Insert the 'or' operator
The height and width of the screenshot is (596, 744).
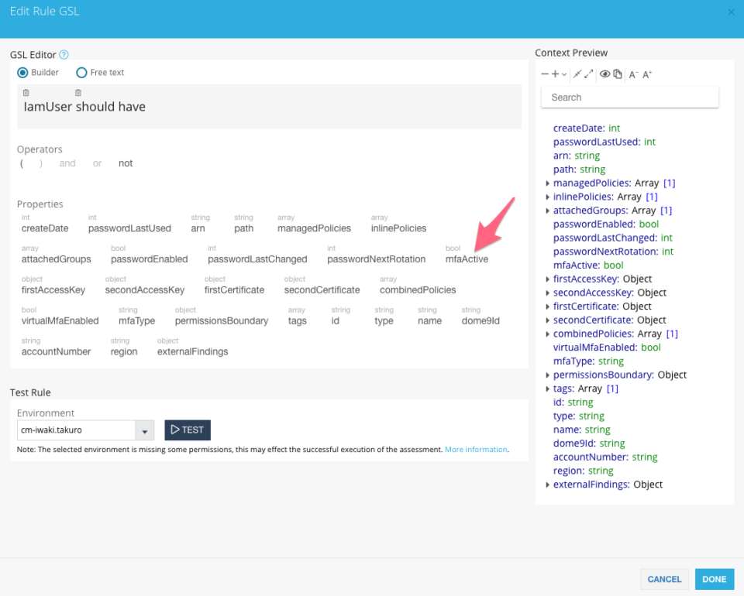(x=98, y=163)
